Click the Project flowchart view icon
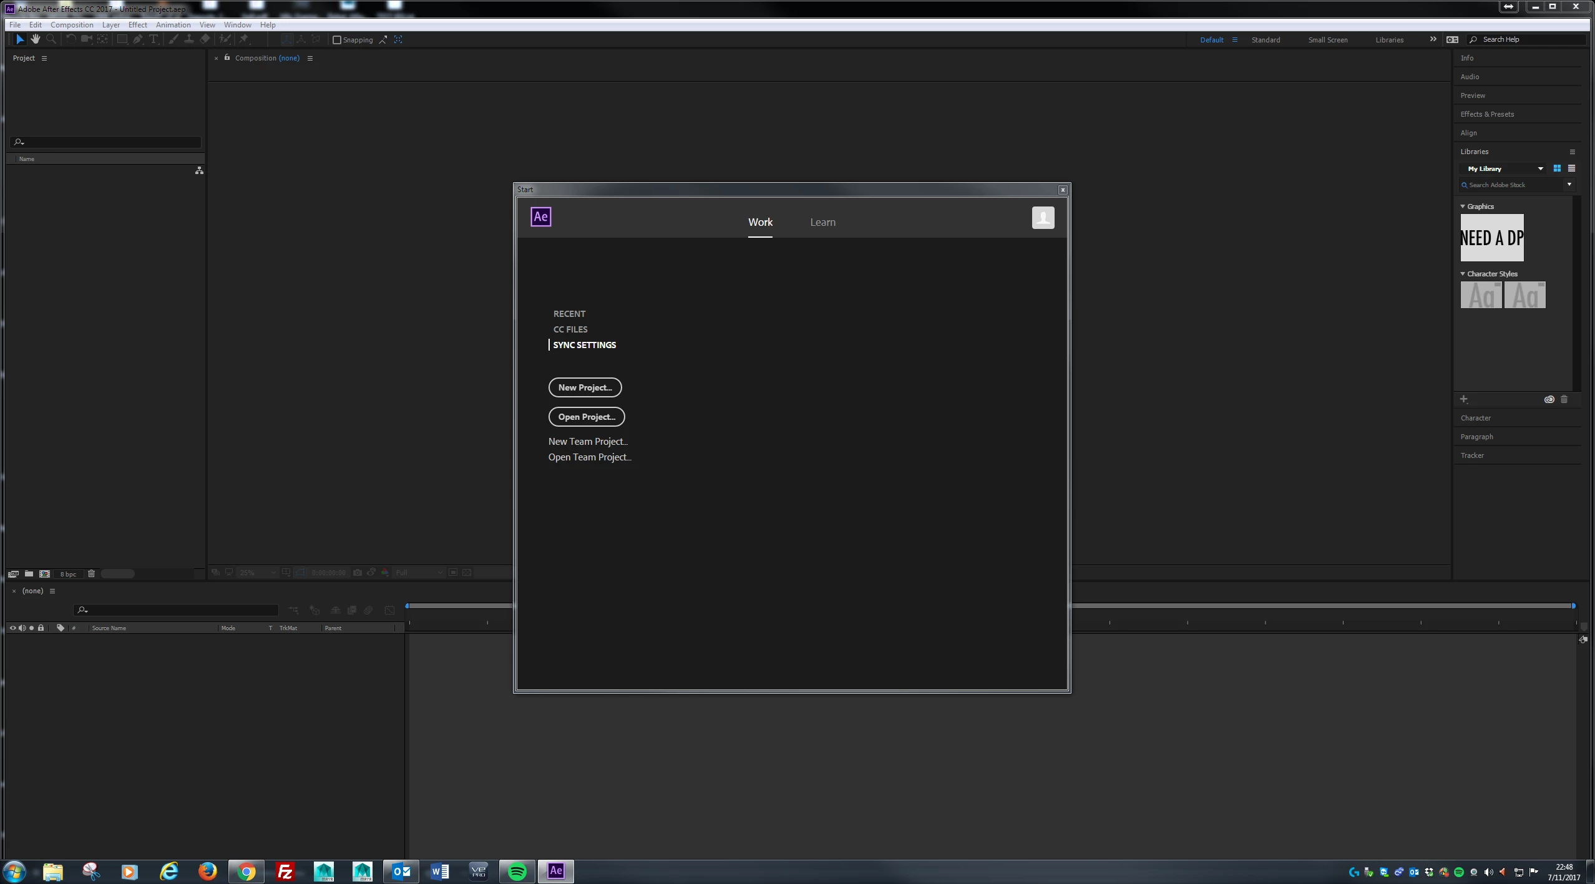This screenshot has width=1595, height=884. [199, 170]
